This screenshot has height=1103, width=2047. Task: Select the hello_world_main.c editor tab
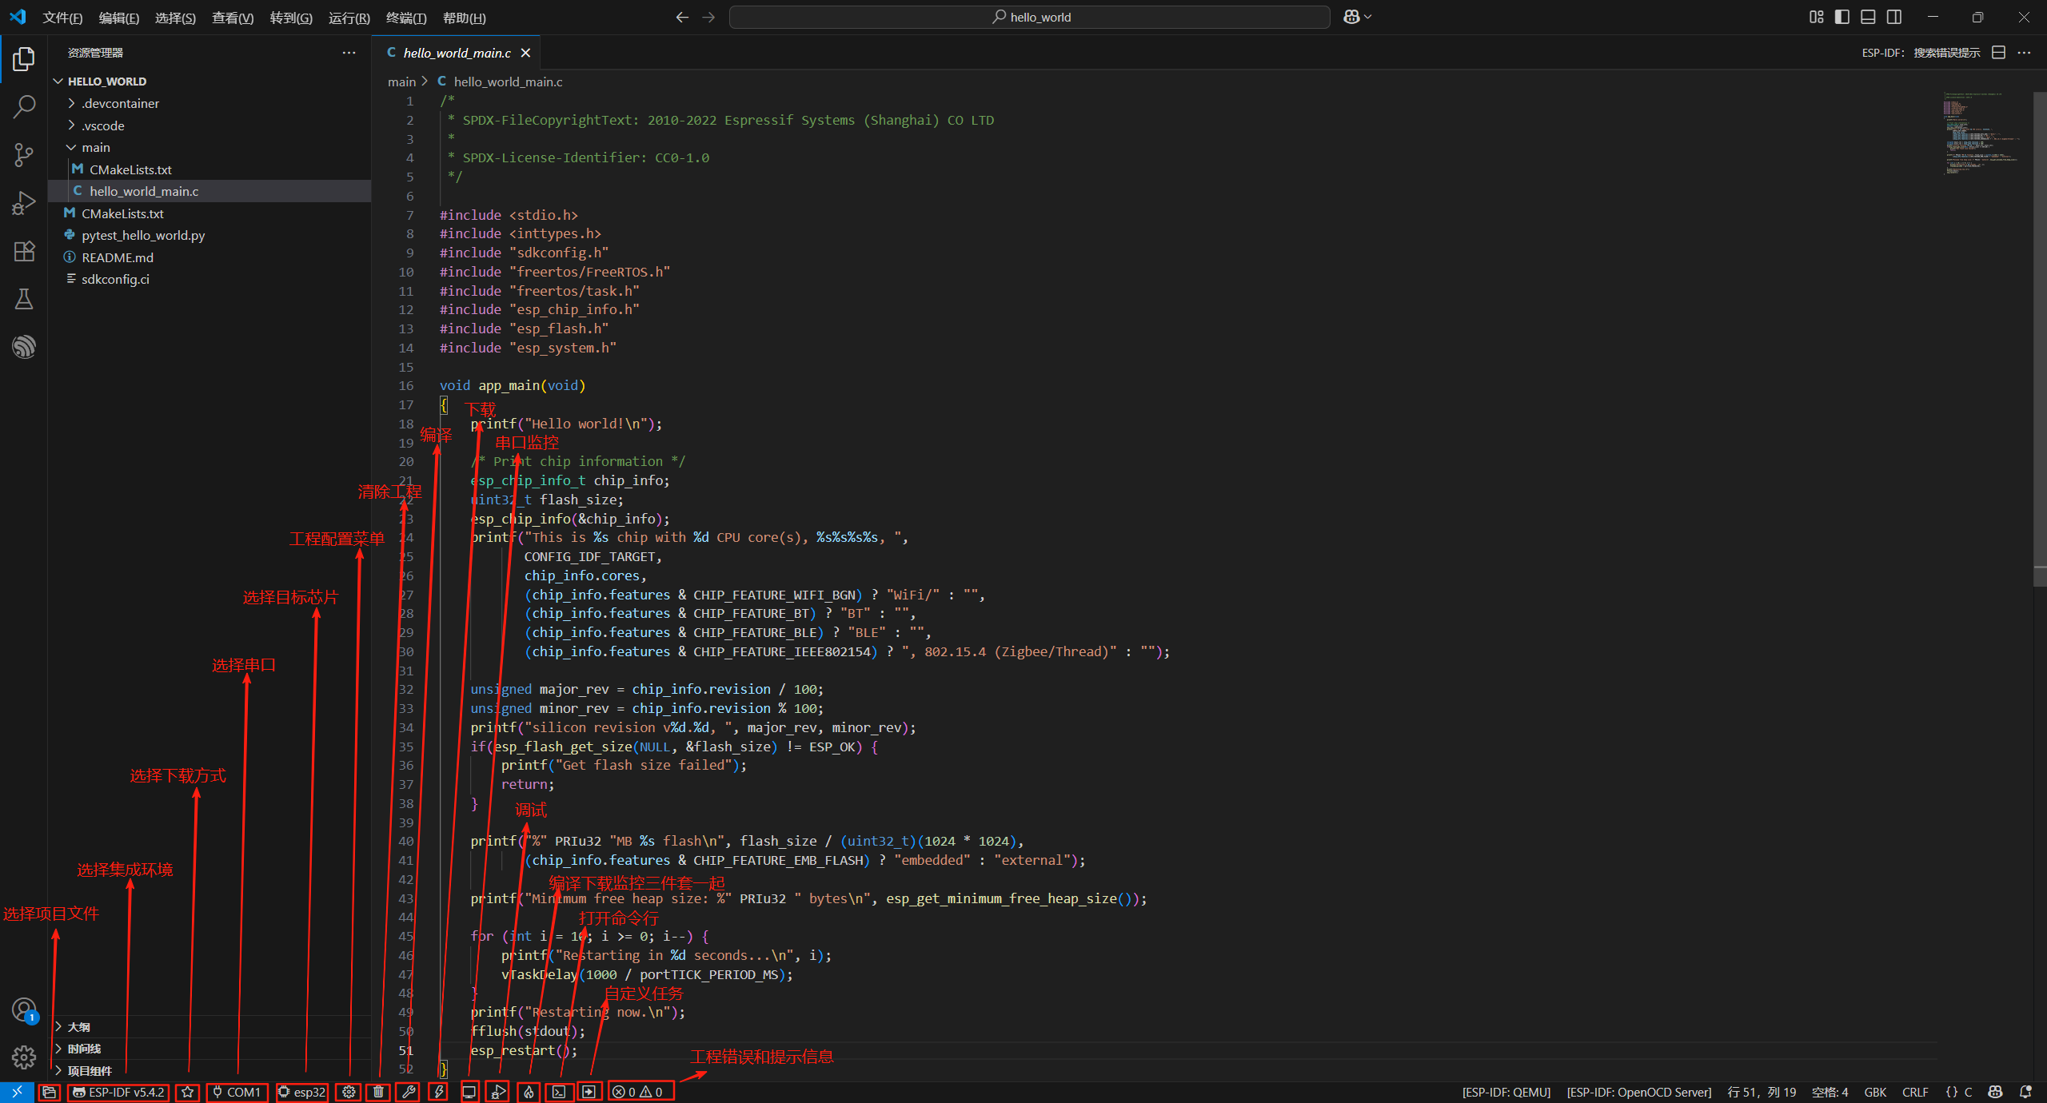click(457, 53)
